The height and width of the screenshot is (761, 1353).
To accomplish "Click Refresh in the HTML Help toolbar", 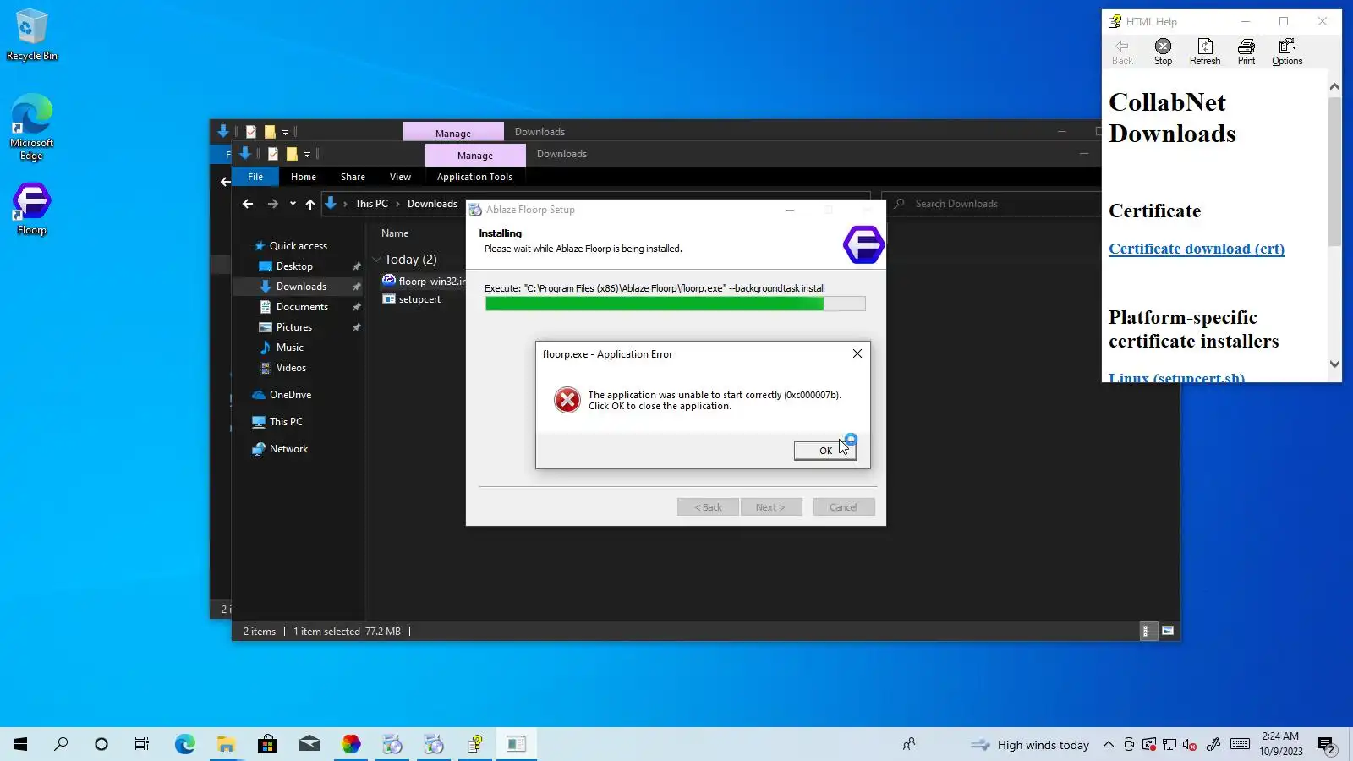I will click(1205, 52).
